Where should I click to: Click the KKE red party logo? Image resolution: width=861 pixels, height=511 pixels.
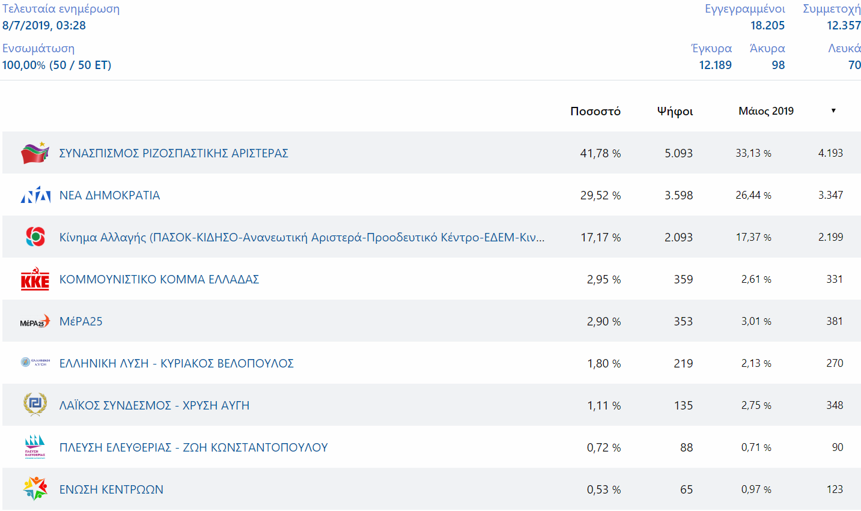click(35, 279)
